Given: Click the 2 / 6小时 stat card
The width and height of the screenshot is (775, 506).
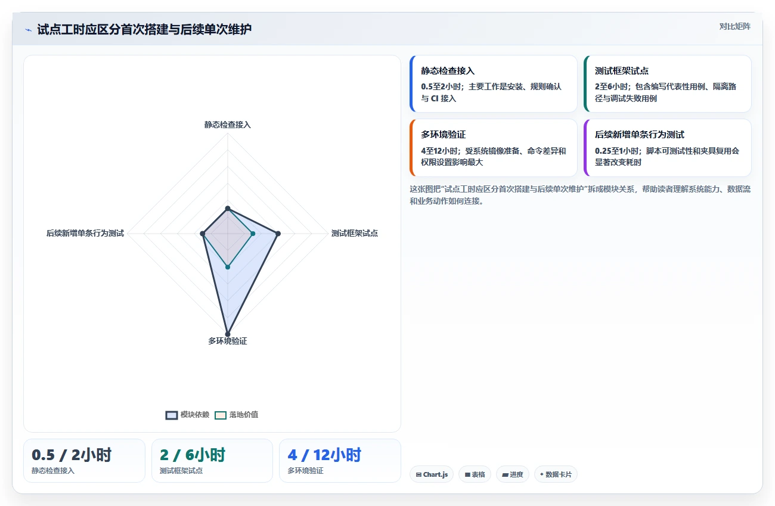Looking at the screenshot, I should (x=212, y=461).
